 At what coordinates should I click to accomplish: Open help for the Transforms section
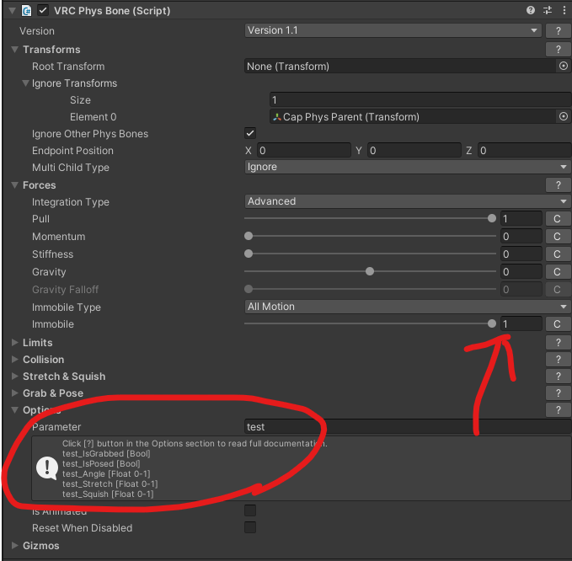click(x=559, y=49)
